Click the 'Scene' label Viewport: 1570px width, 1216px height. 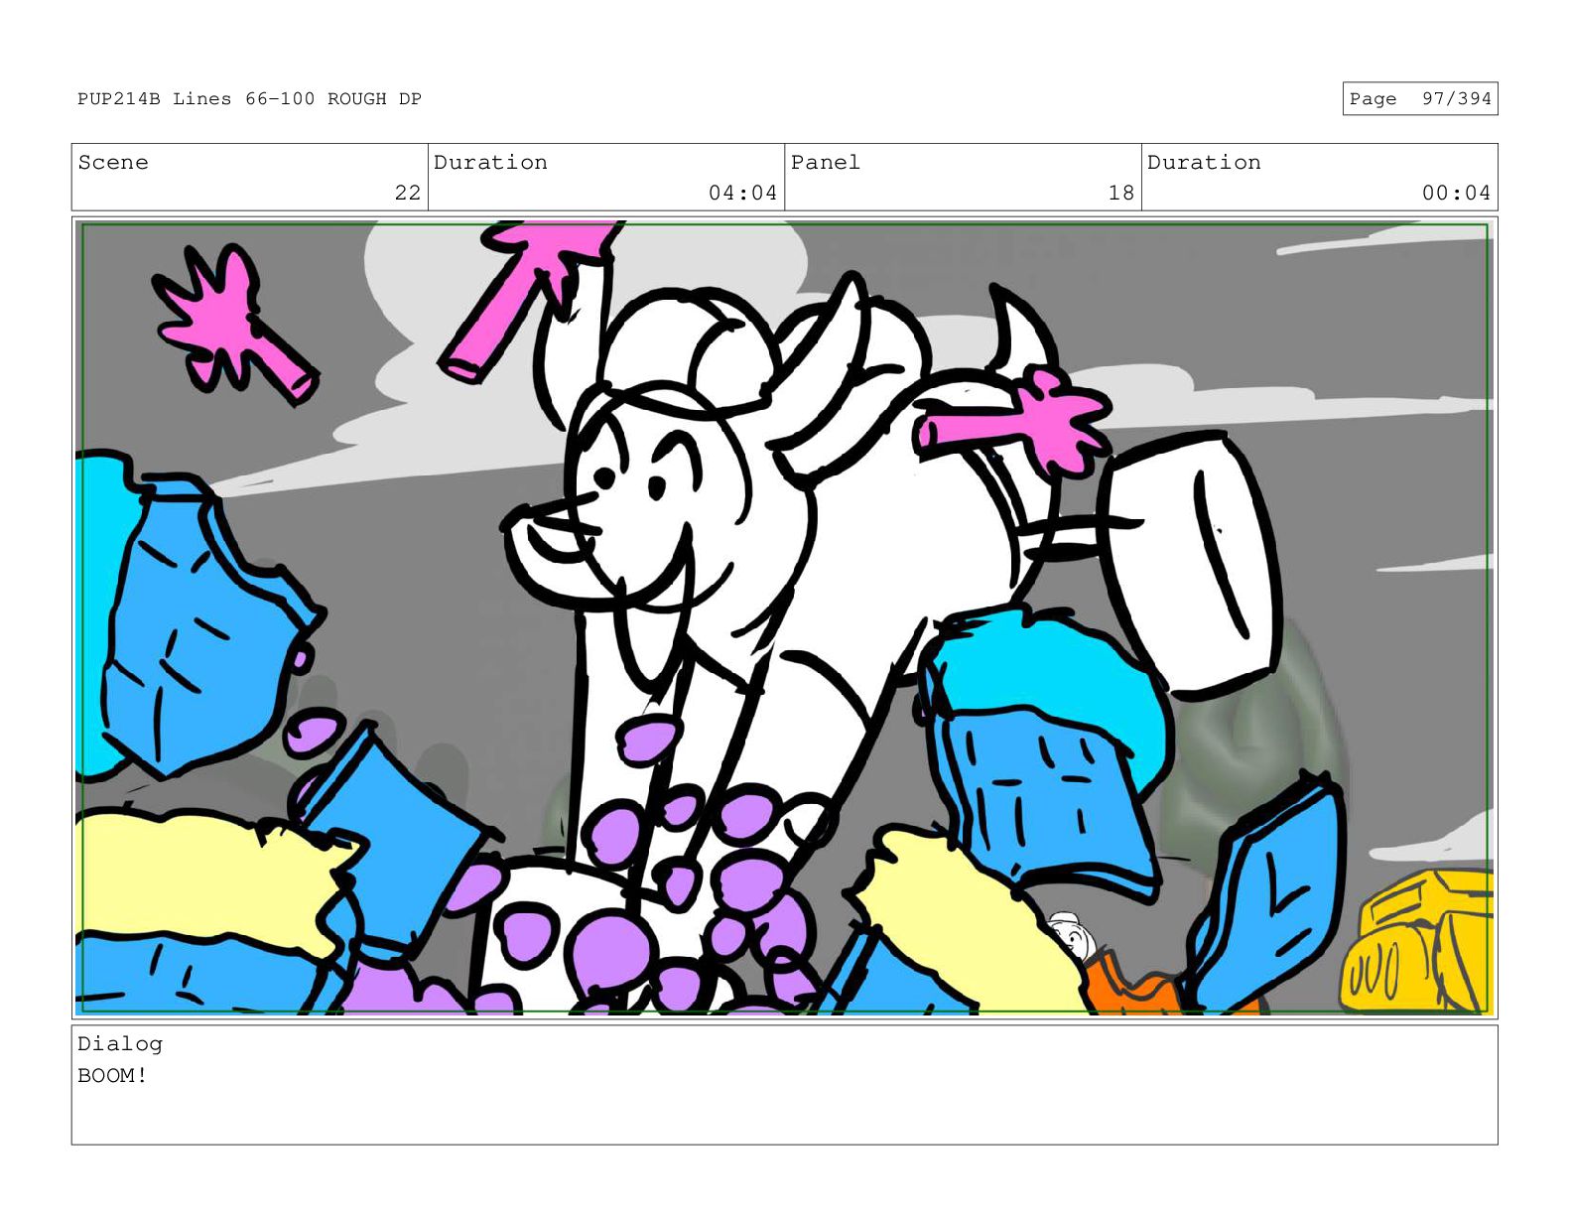point(113,163)
